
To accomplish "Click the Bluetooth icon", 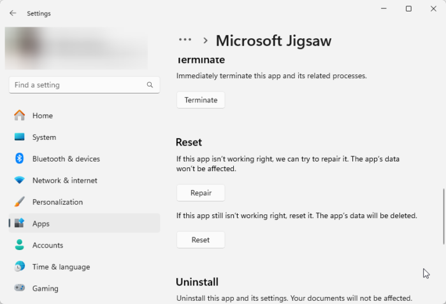I will tap(20, 159).
